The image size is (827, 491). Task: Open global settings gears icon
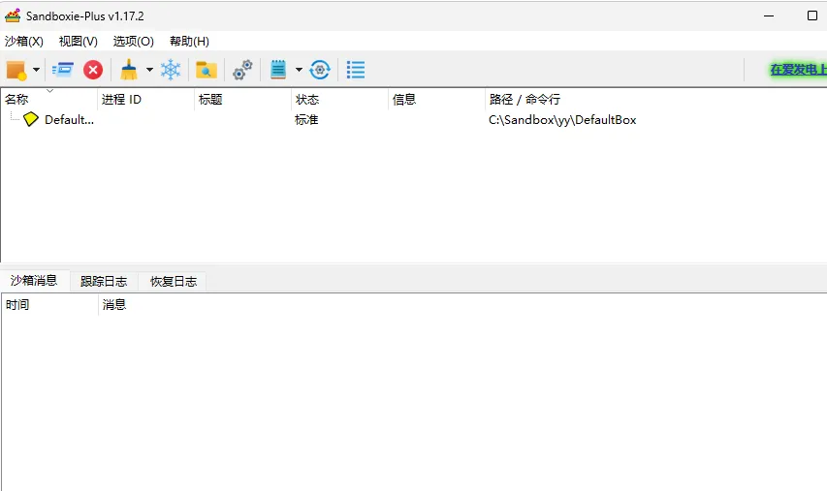pos(242,70)
